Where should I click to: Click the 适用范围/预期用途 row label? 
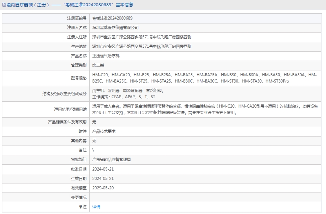70,110
